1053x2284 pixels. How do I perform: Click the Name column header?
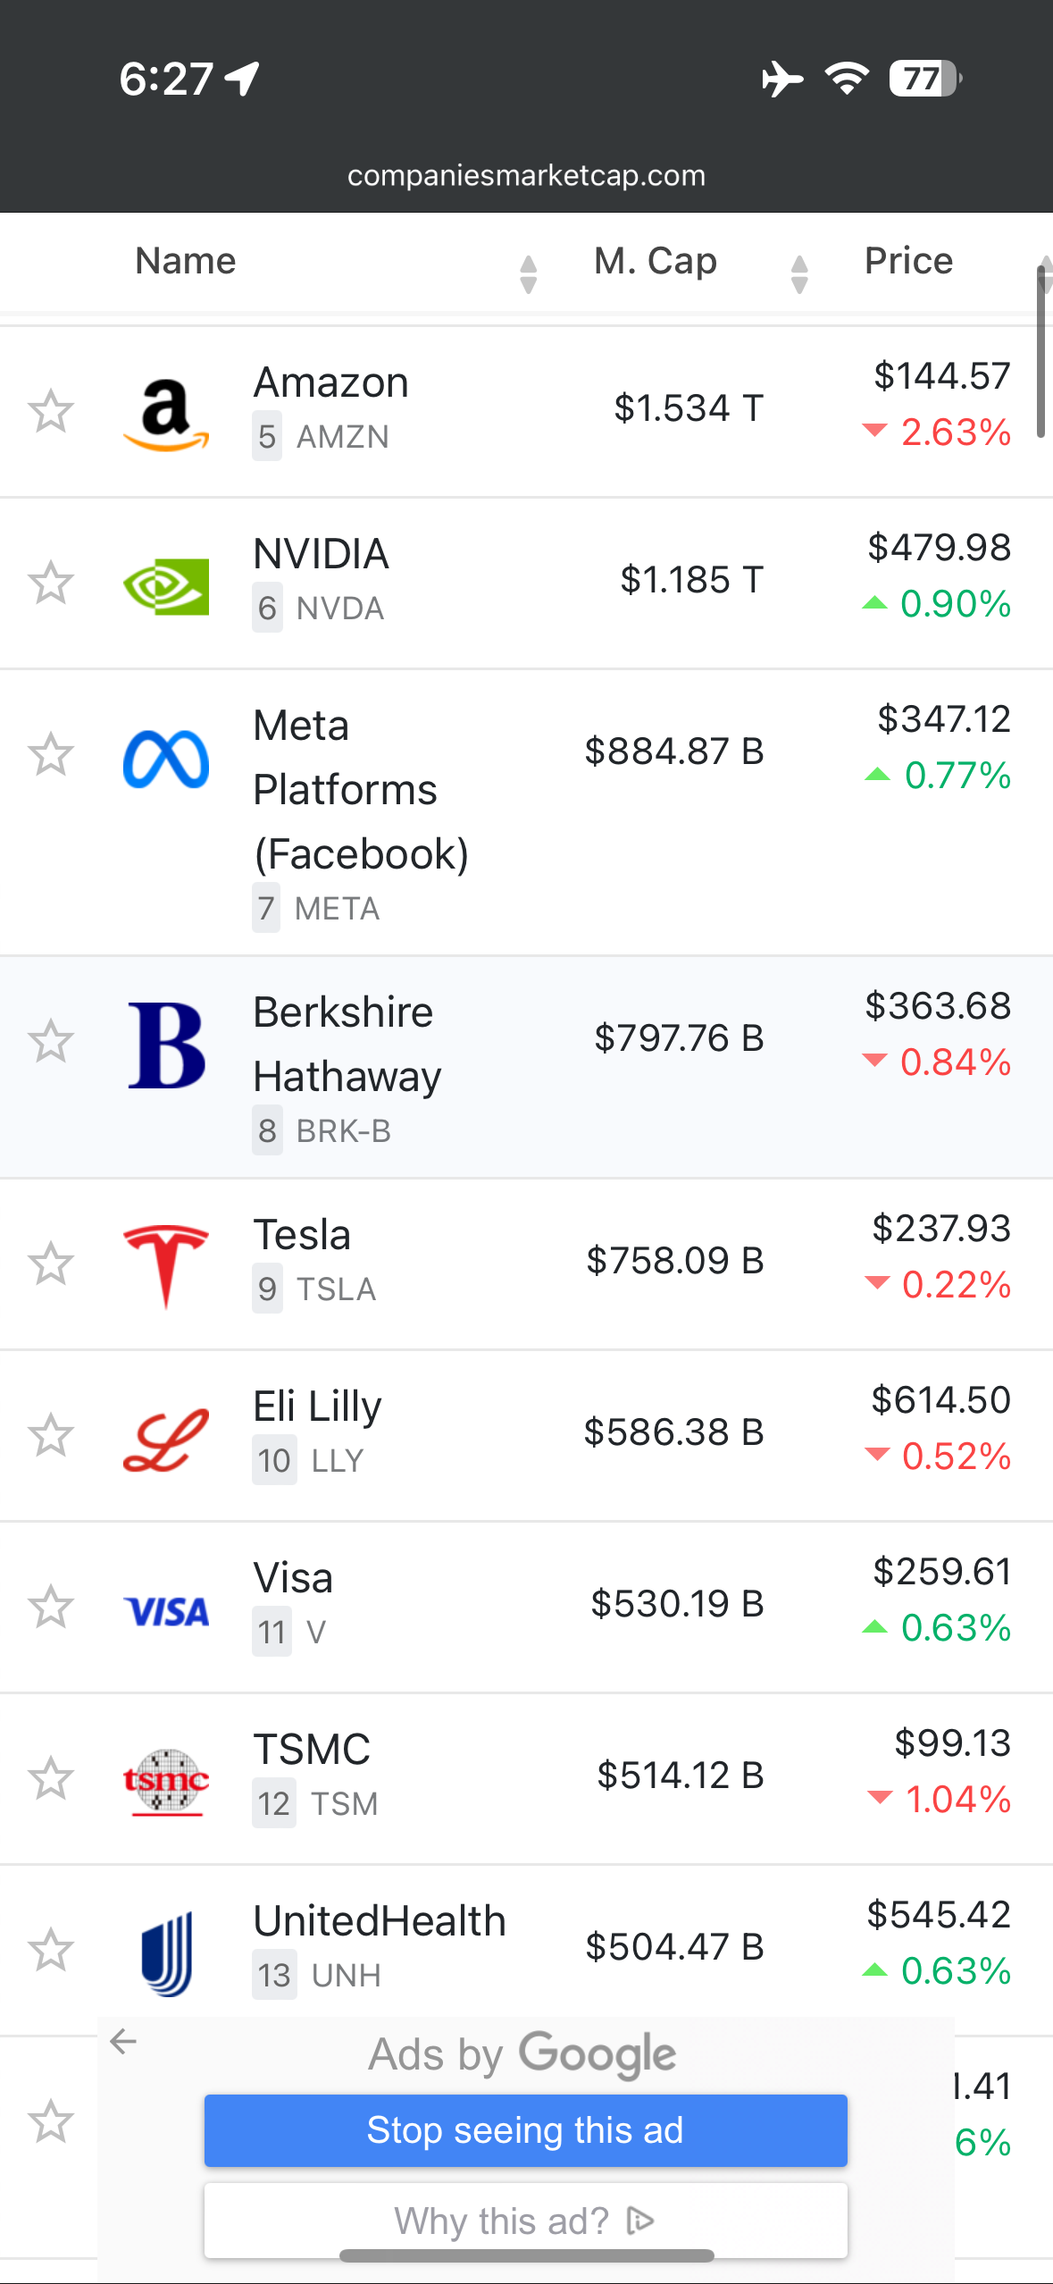186,261
